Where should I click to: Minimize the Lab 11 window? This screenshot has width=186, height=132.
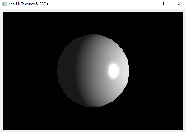pos(151,4)
